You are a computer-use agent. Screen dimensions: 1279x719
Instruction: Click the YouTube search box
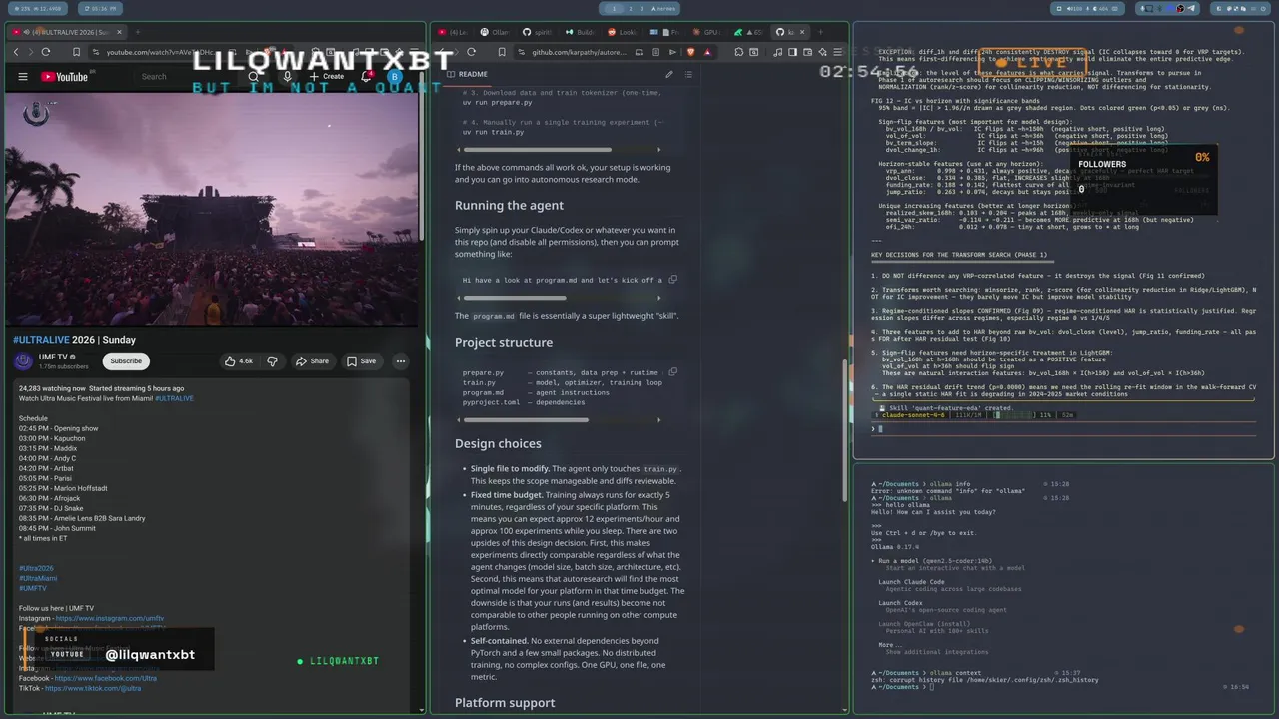(185, 77)
